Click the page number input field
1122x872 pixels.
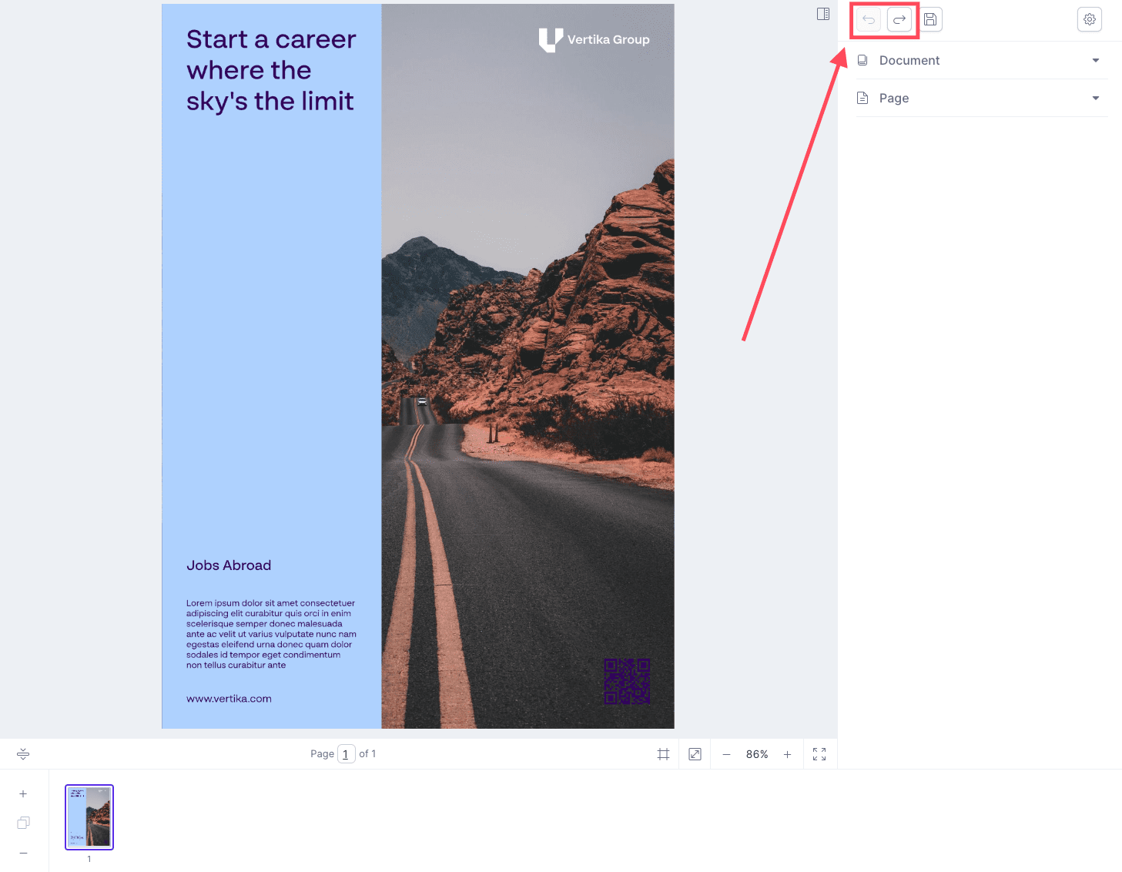tap(346, 754)
